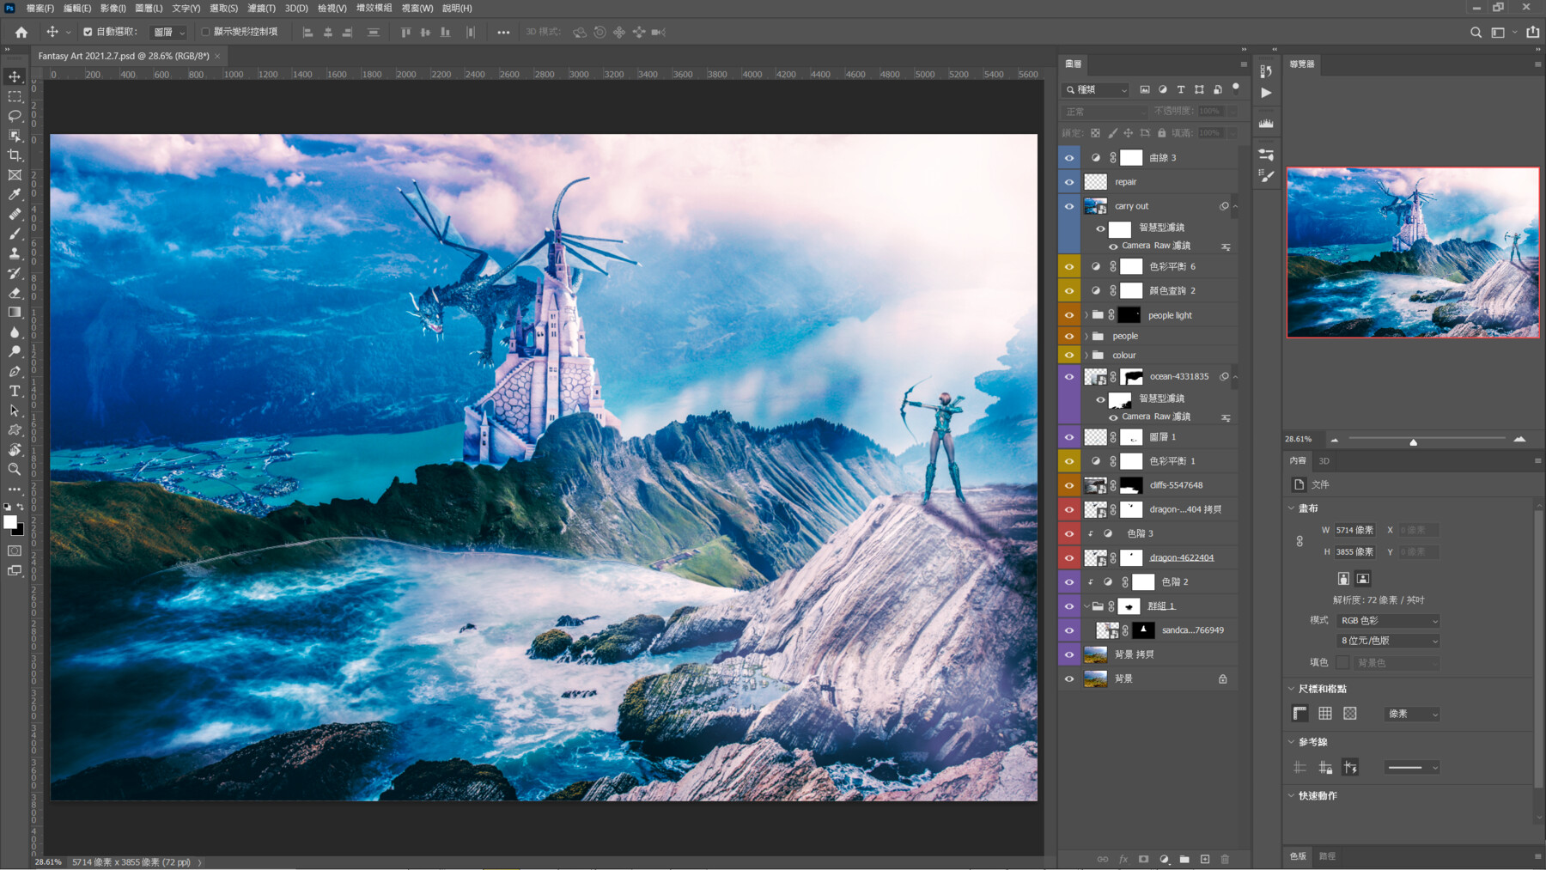The height and width of the screenshot is (870, 1546).
Task: Enable the 顯示變形控制項 checkbox
Action: pos(205,31)
